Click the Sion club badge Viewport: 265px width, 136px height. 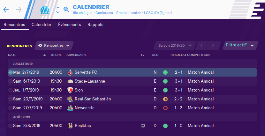70,90
